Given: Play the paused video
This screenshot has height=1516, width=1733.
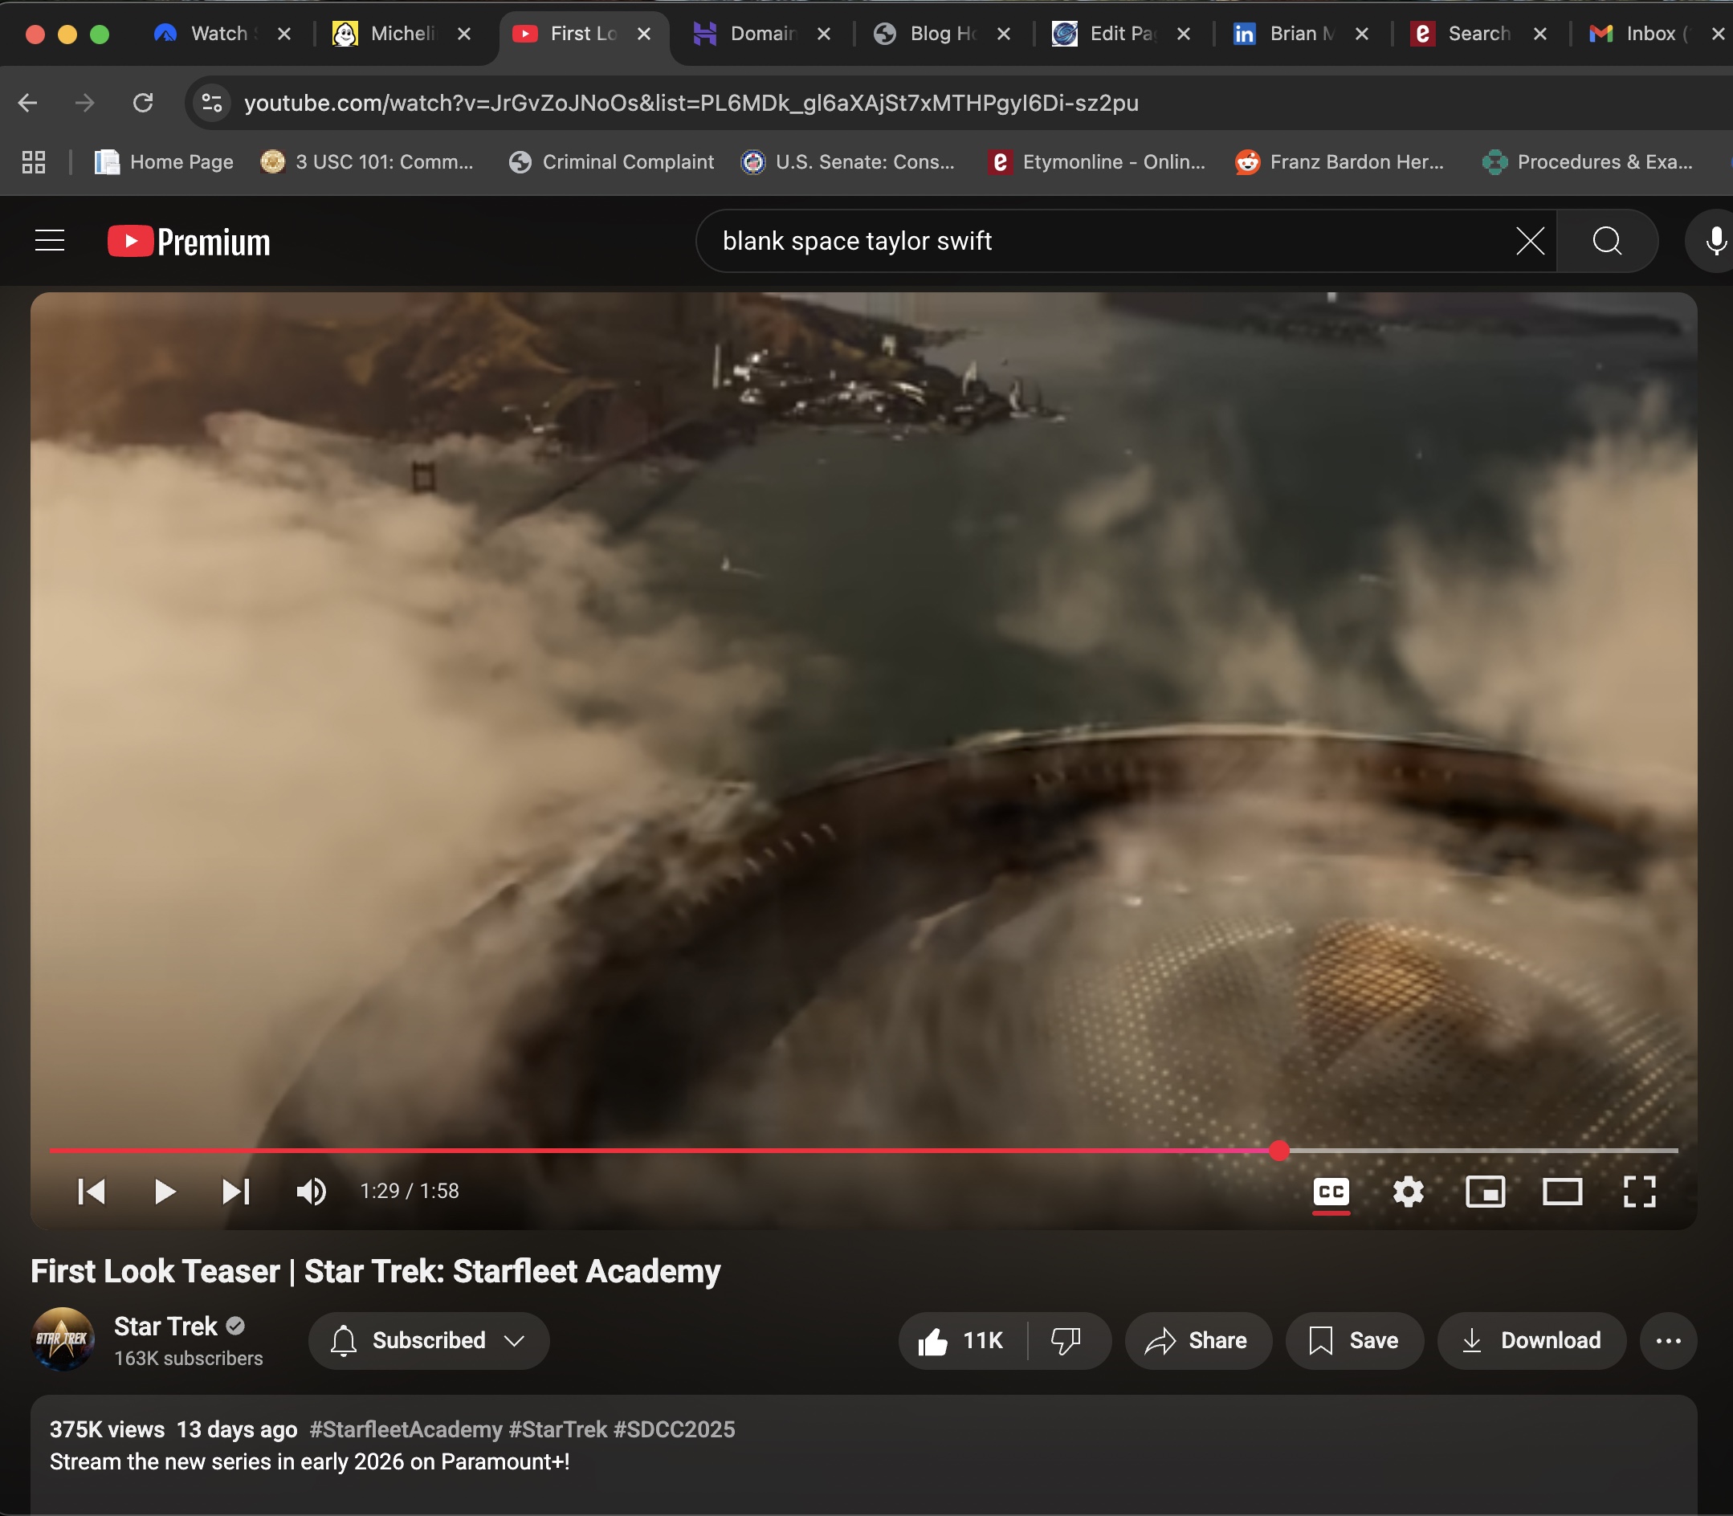Looking at the screenshot, I should [x=165, y=1191].
